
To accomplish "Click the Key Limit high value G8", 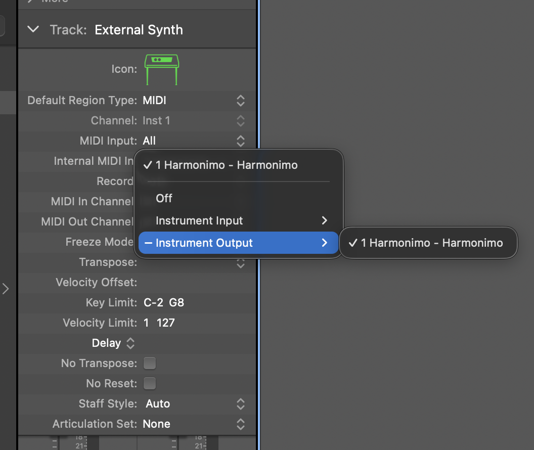I will [x=176, y=302].
